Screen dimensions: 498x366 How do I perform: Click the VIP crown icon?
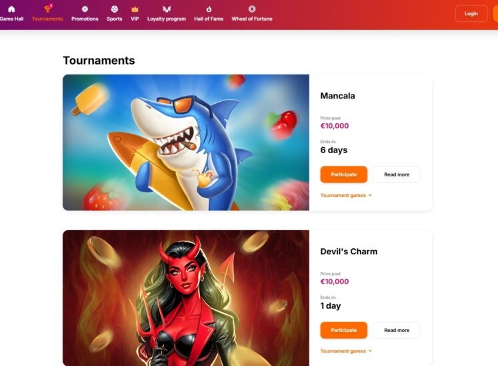pos(135,9)
